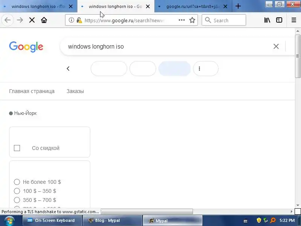301x226 pixels.
Task: Select the 350 $ – 700 $ option
Action: pos(17,200)
